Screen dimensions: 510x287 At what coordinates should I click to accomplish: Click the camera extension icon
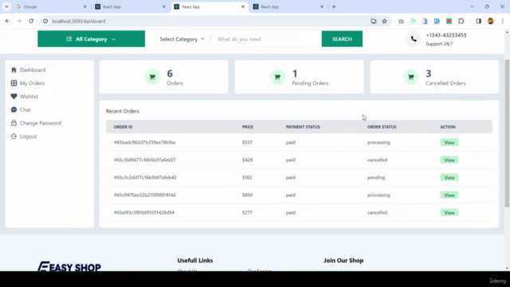tap(401, 22)
